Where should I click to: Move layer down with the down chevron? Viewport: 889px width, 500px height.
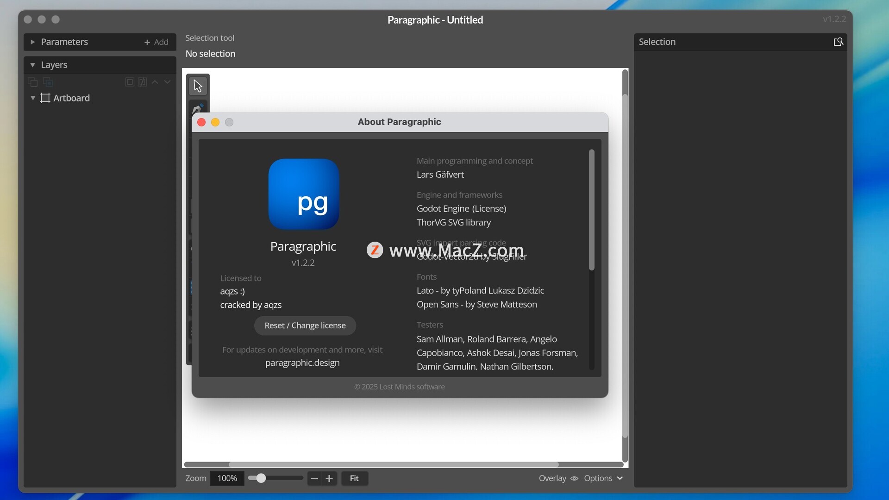pyautogui.click(x=167, y=82)
